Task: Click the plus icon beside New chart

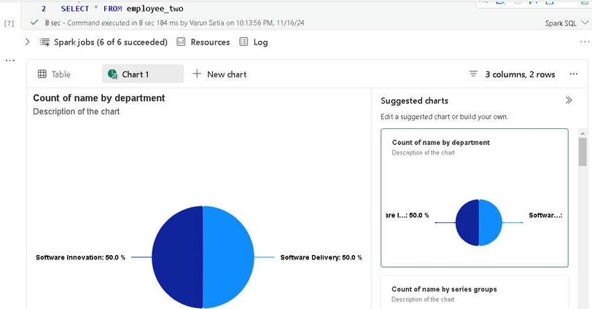Action: [197, 74]
